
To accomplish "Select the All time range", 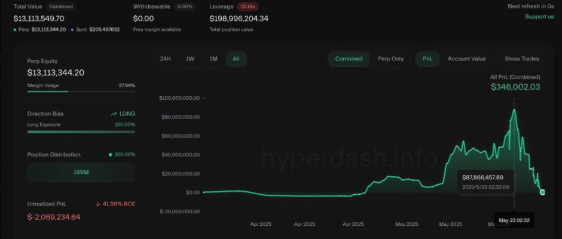I will (x=236, y=59).
